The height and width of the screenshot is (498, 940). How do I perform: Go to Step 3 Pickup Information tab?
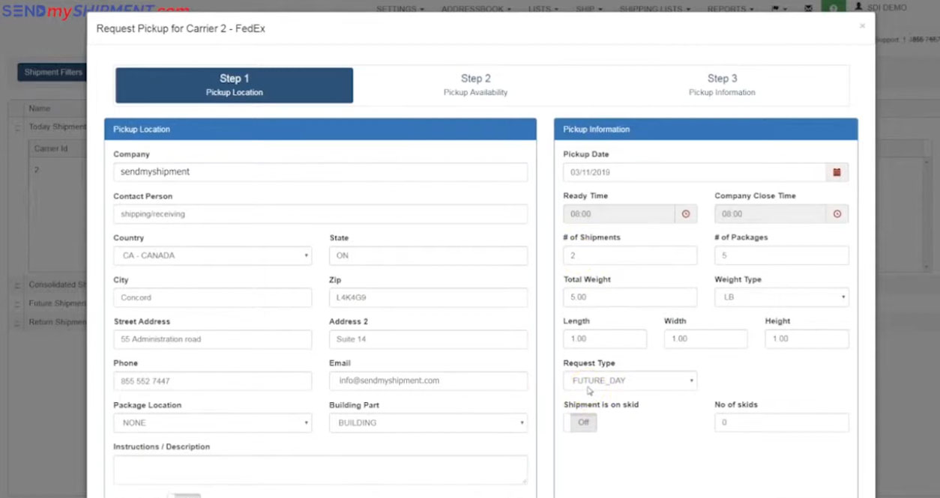(x=722, y=85)
